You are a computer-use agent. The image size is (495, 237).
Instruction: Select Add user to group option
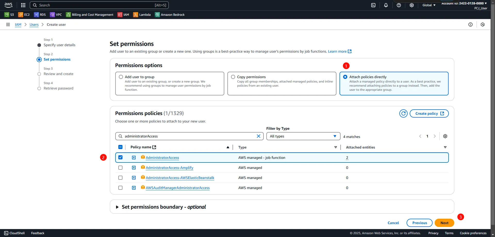click(121, 77)
